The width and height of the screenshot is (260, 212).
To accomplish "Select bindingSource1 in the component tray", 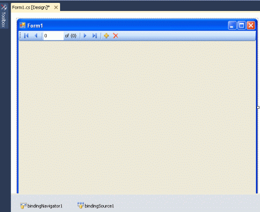I will coord(95,206).
